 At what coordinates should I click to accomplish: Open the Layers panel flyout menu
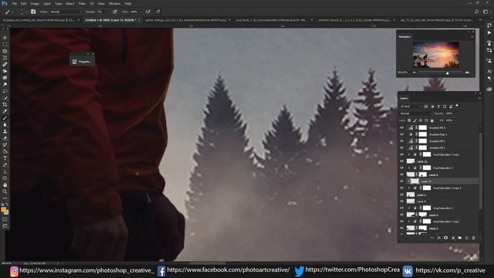[x=479, y=98]
